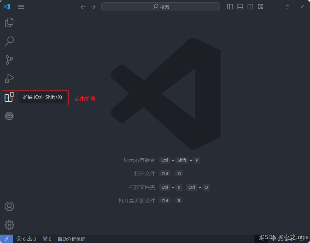This screenshot has width=310, height=243.
Task: Open remote window button in status bar
Action: 7,239
